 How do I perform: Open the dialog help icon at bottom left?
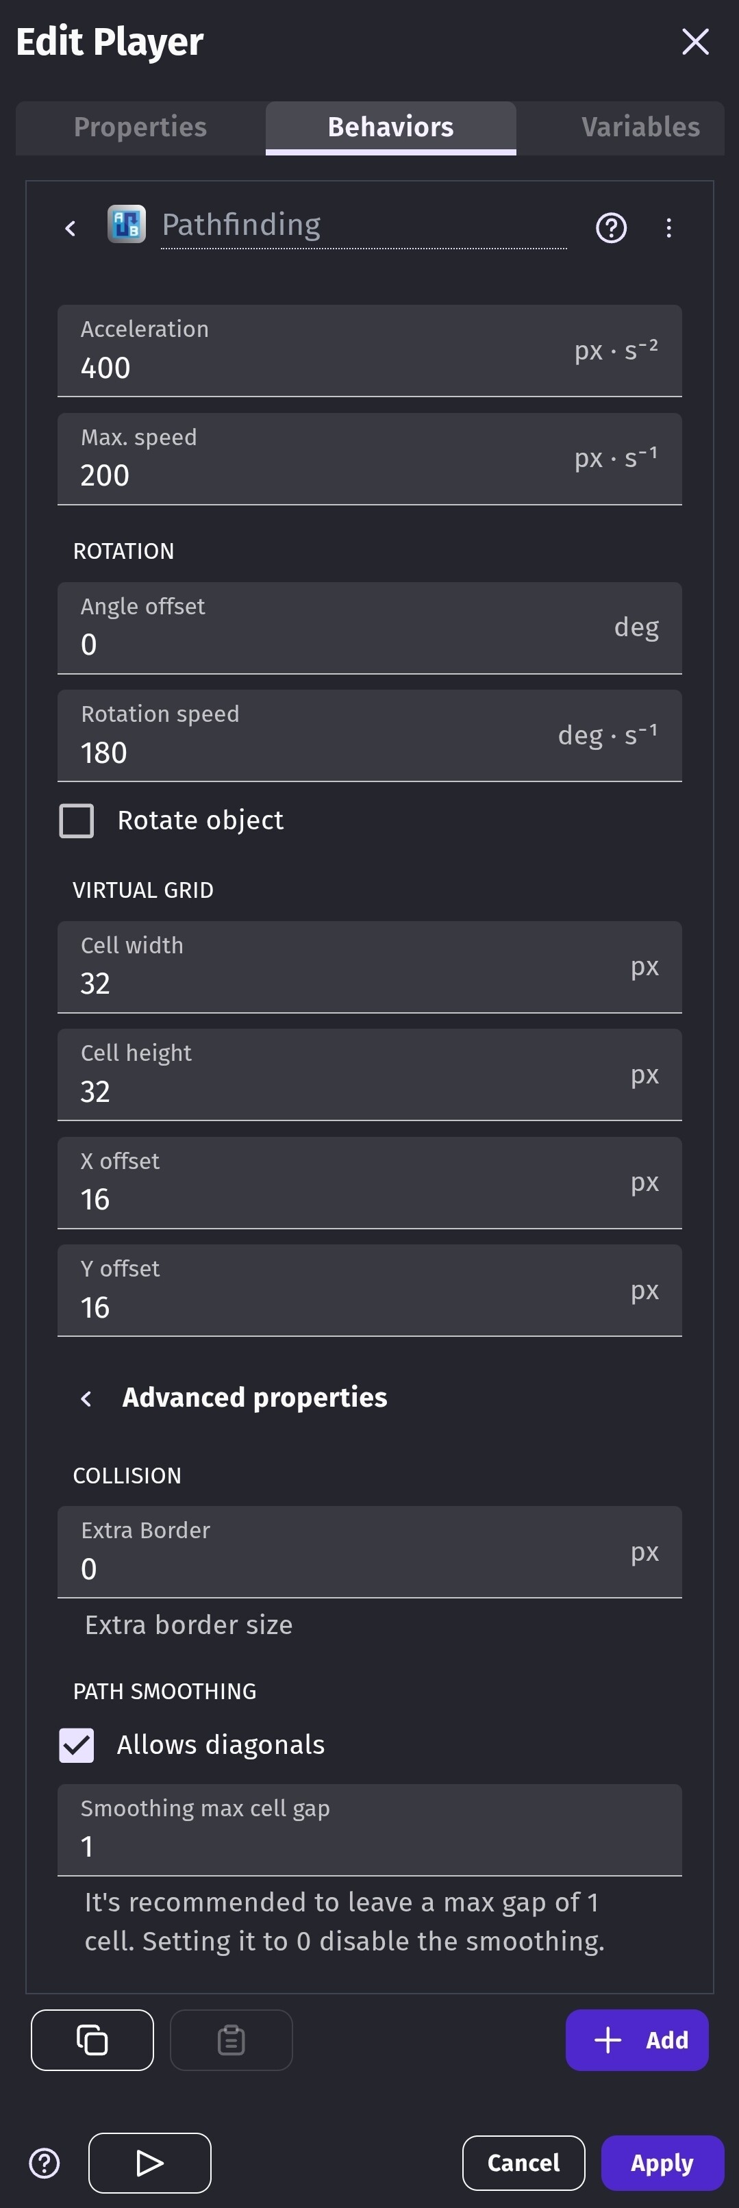coord(45,2163)
